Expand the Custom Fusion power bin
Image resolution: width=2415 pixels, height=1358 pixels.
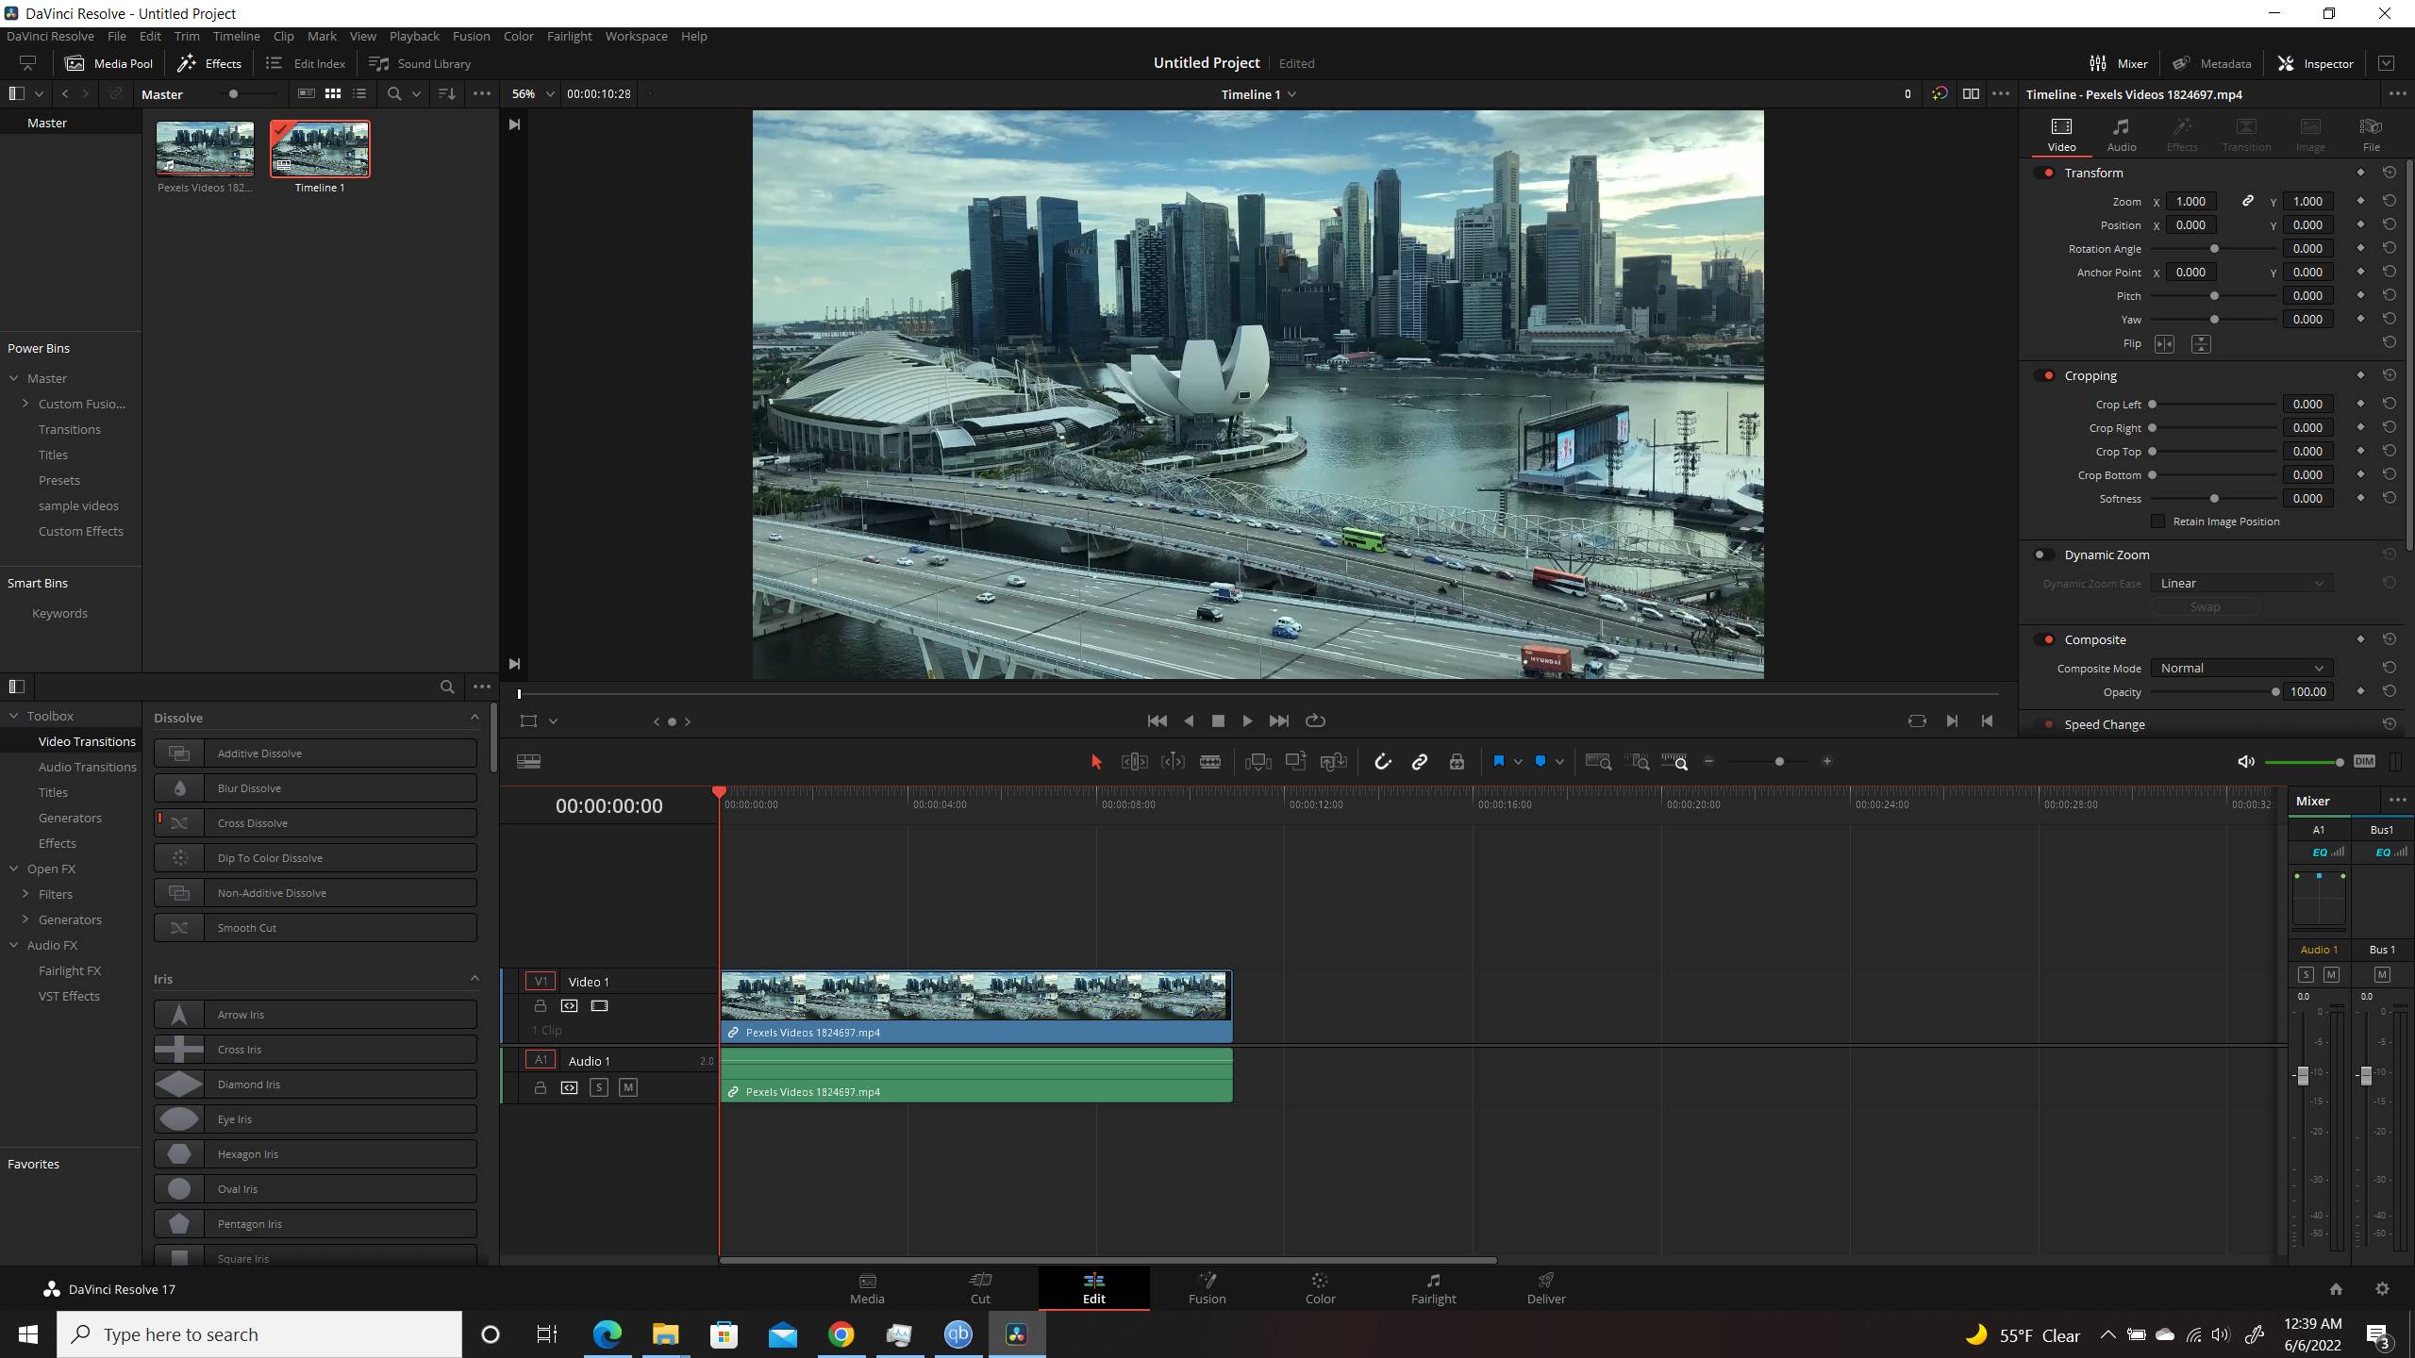click(x=25, y=404)
